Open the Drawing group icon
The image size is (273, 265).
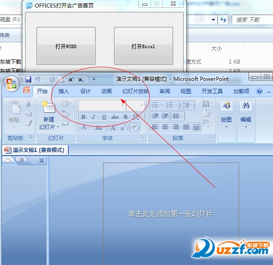pos(227,106)
